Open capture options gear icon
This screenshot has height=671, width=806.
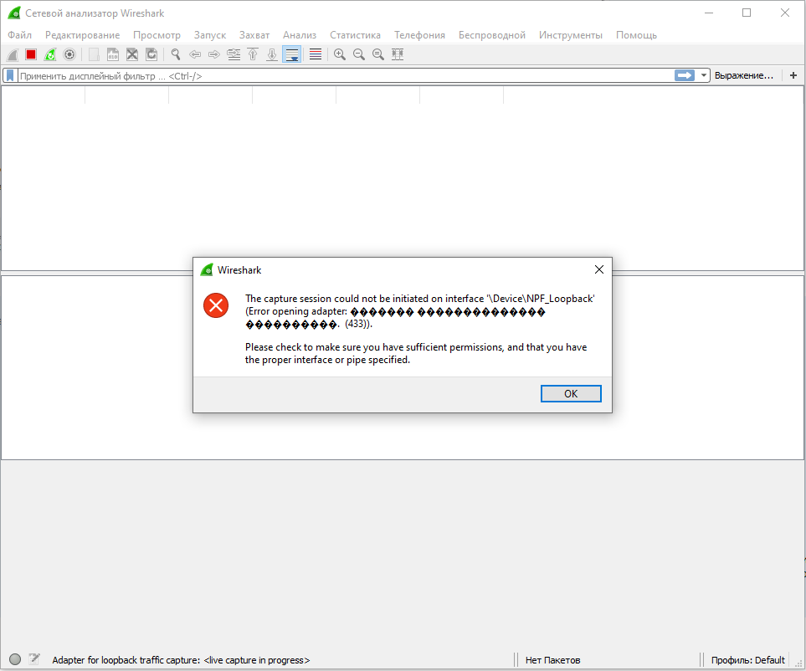[69, 54]
